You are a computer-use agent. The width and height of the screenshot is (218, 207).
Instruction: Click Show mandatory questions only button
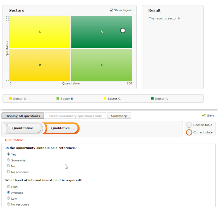point(75,116)
